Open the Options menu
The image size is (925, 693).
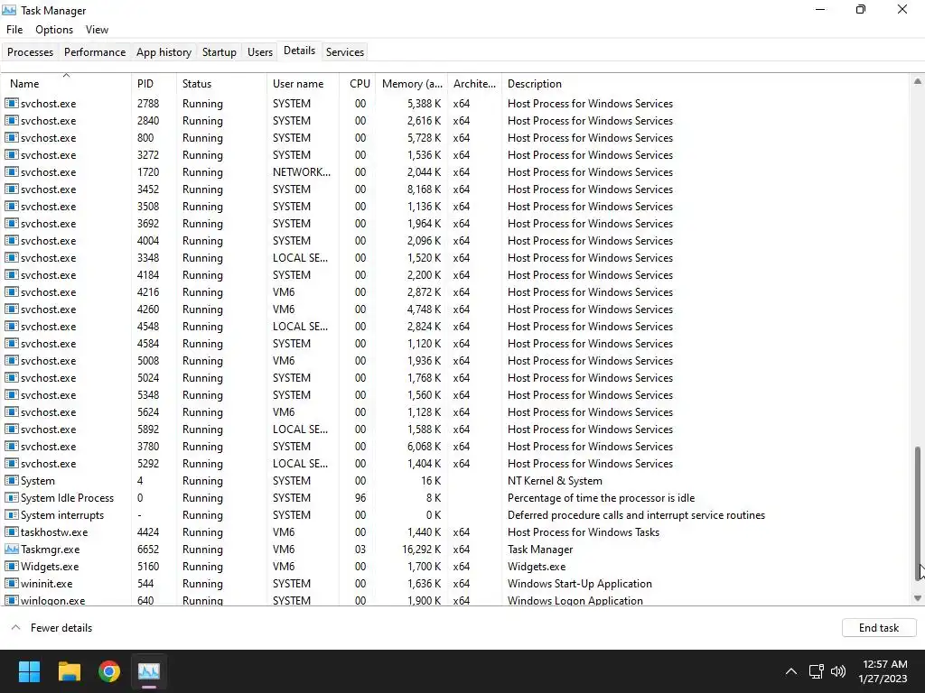54,30
